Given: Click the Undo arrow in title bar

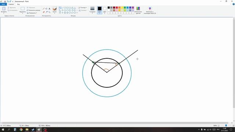Looking at the screenshot, I should pyautogui.click(x=8, y=1).
